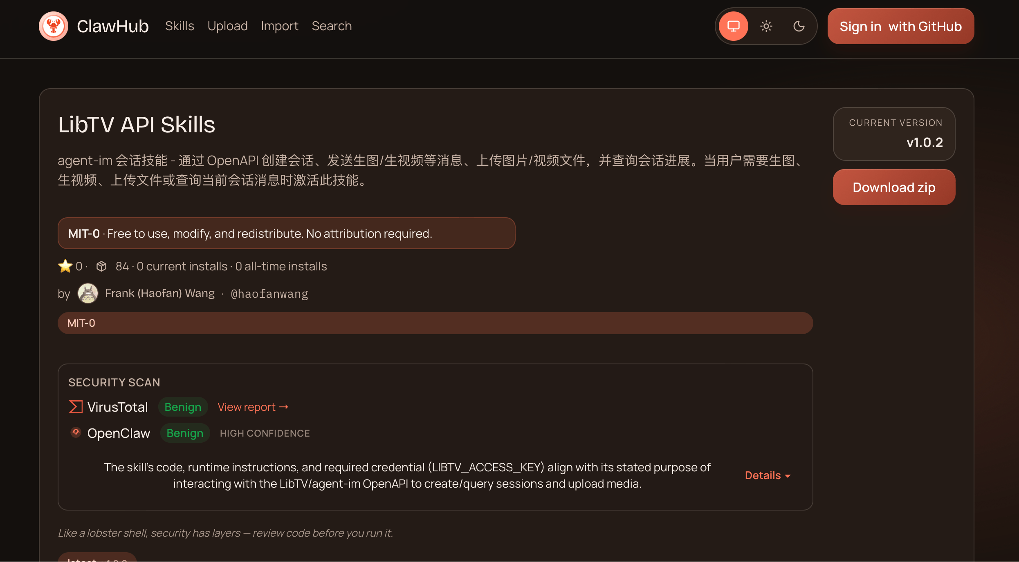Select the system theme monitor toggle
Image resolution: width=1019 pixels, height=562 pixels.
point(734,26)
